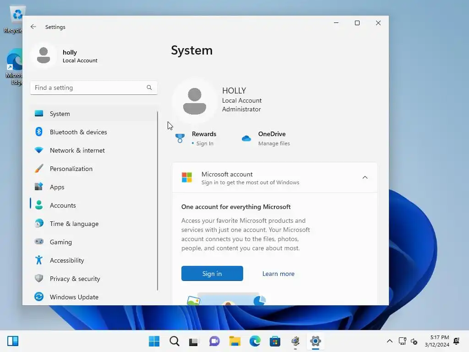
Task: Click the large HOLLY profile avatar
Action: point(194,101)
